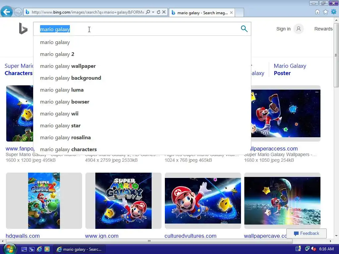Screen dimensions: 339x254
Task: Click the gadget tray icon left of network
Action: tap(298, 249)
